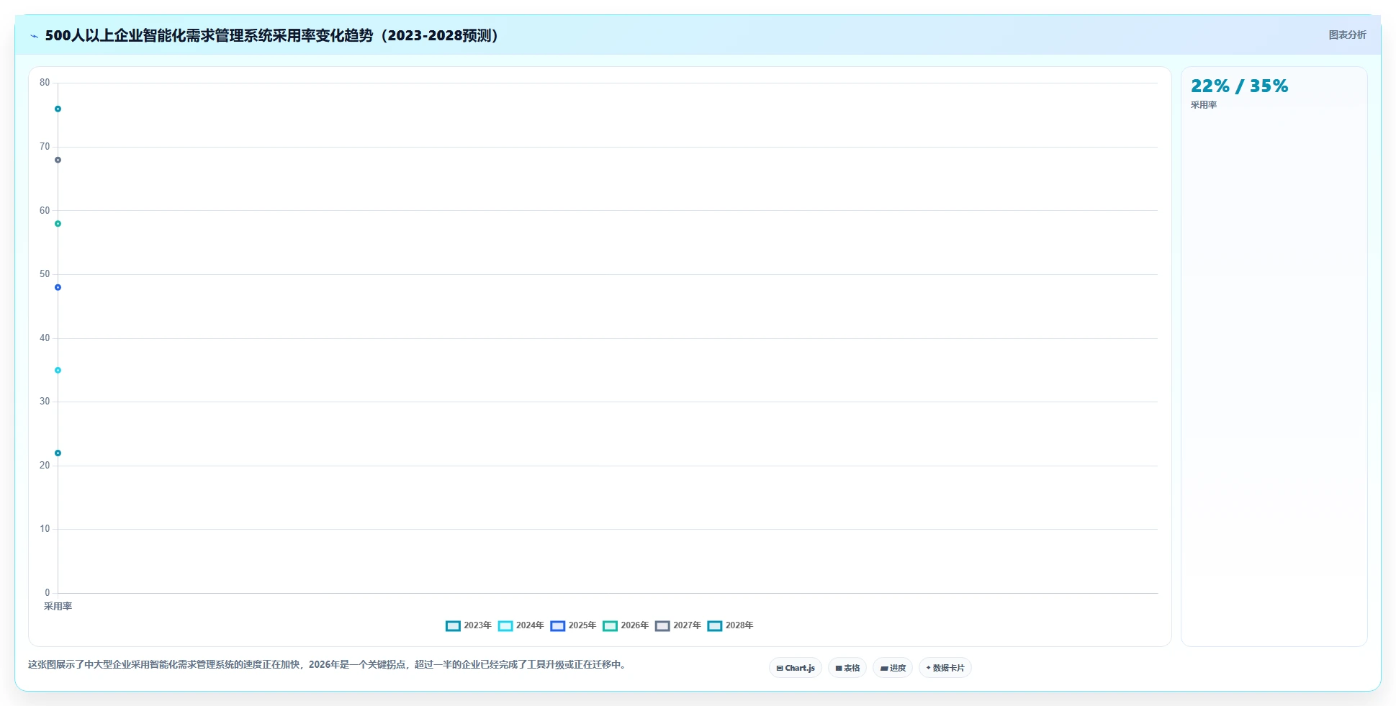Click the 数据卡片 tag chip
Viewport: 1396px width, 706px height.
pos(945,668)
